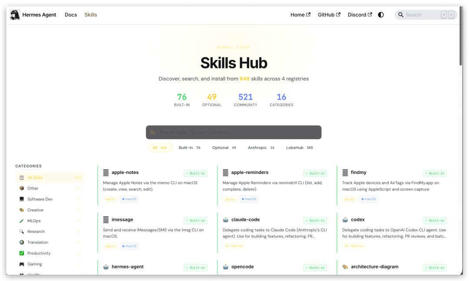Image resolution: width=469 pixels, height=281 pixels.
Task: Open the imessage skill title
Action: (x=122, y=220)
